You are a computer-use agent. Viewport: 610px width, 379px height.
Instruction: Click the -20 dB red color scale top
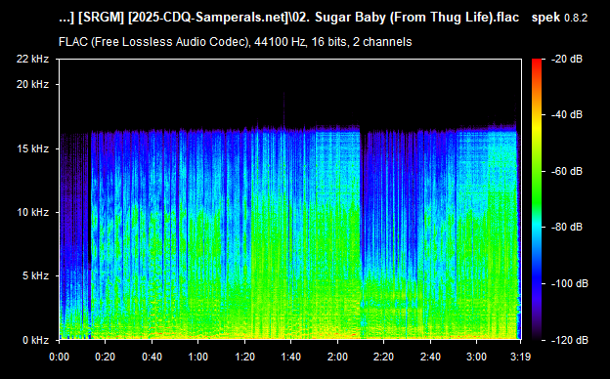537,62
